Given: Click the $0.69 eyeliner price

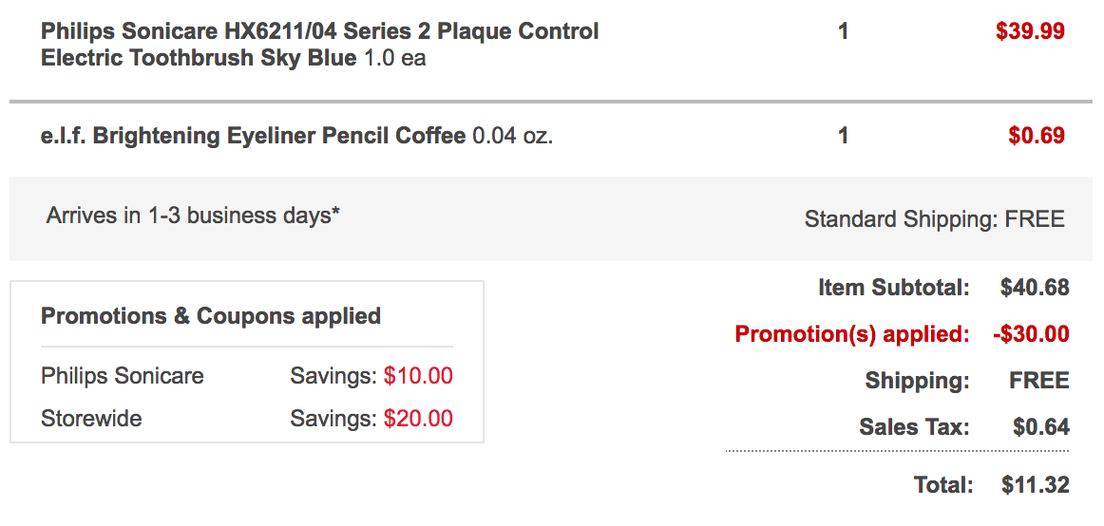Looking at the screenshot, I should pos(1036,136).
